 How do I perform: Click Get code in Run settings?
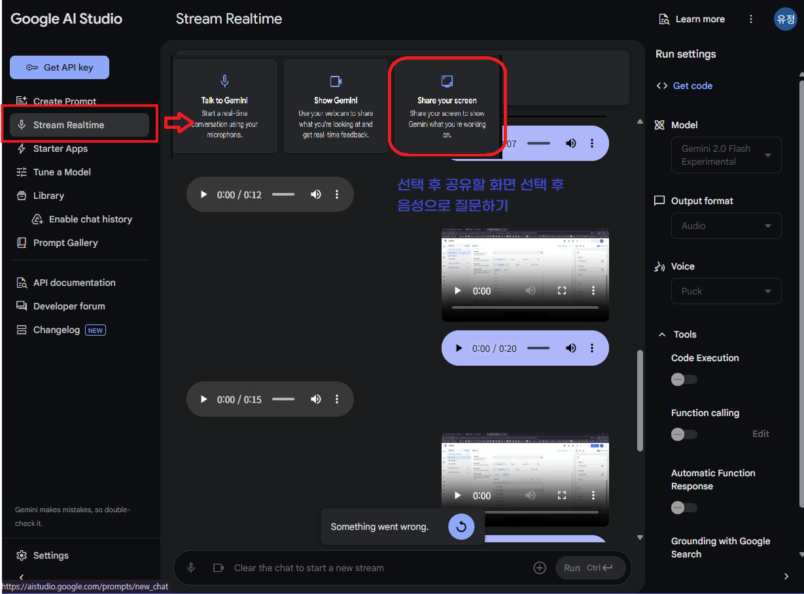(x=684, y=86)
